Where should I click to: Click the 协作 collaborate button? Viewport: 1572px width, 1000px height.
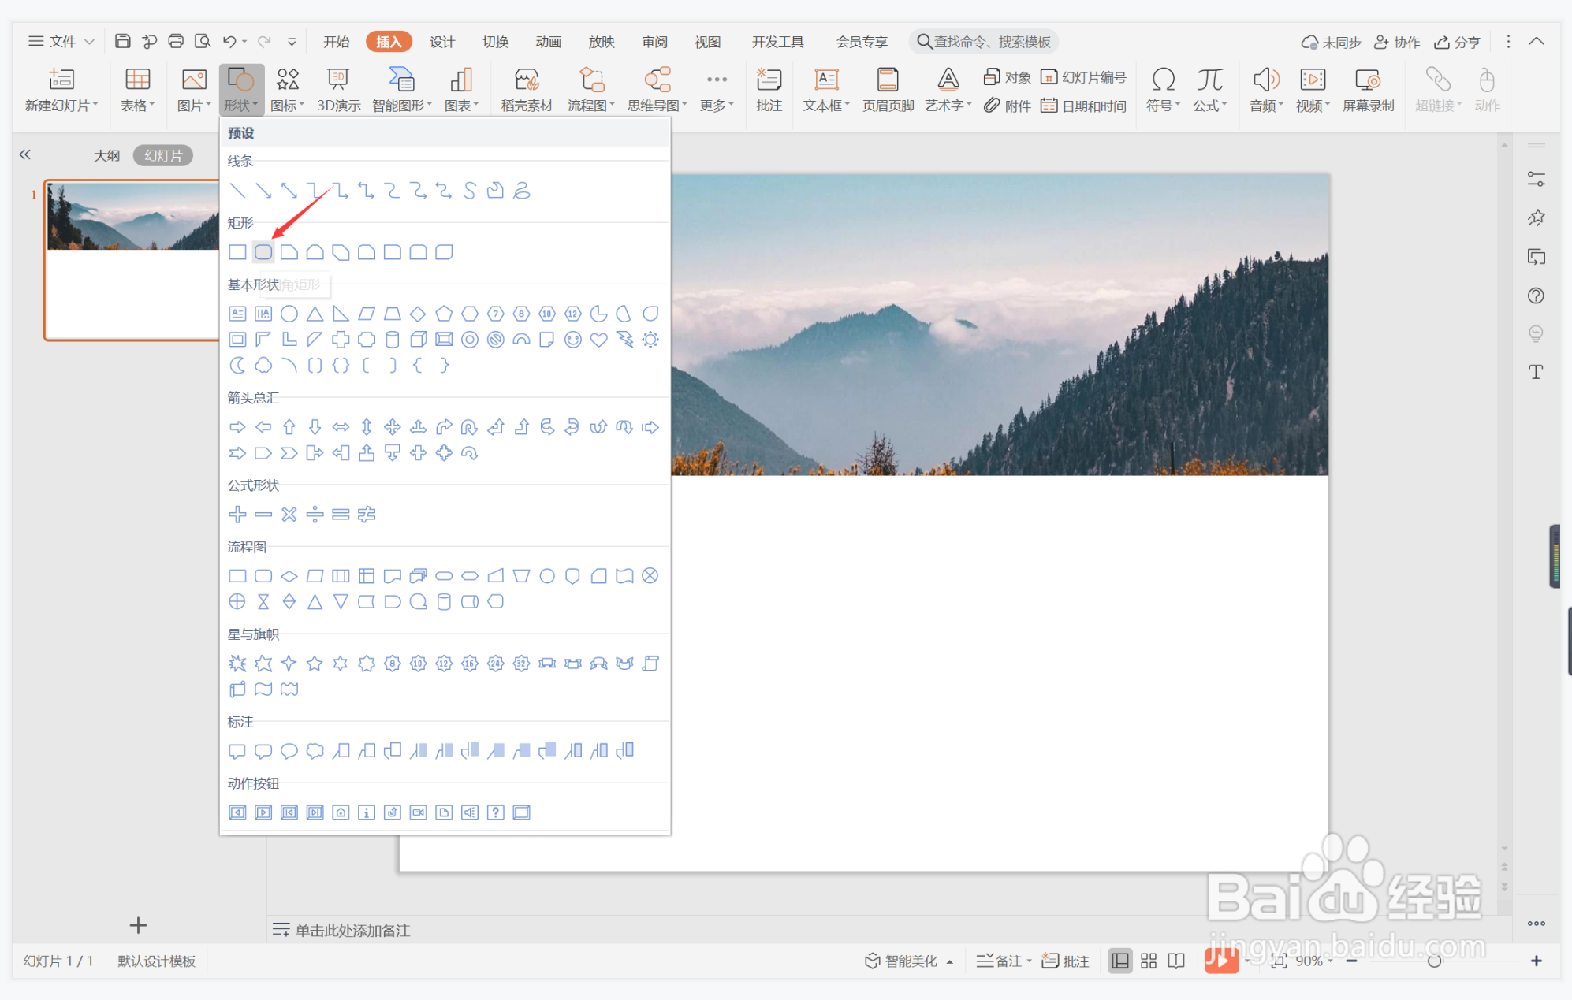pyautogui.click(x=1397, y=42)
